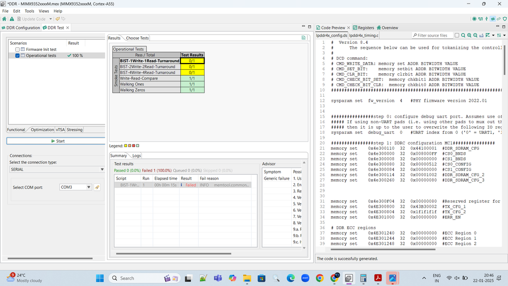Click the Update Code button
The height and width of the screenshot is (286, 508).
pos(32,19)
